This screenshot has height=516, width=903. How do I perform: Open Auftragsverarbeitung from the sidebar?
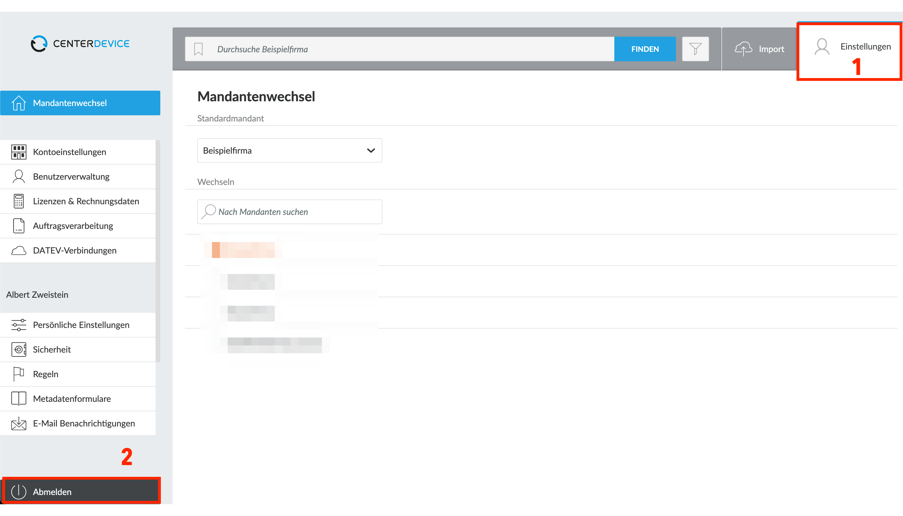pos(78,226)
